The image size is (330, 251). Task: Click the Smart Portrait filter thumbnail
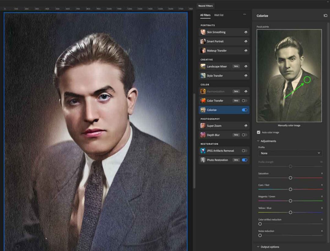pos(202,41)
